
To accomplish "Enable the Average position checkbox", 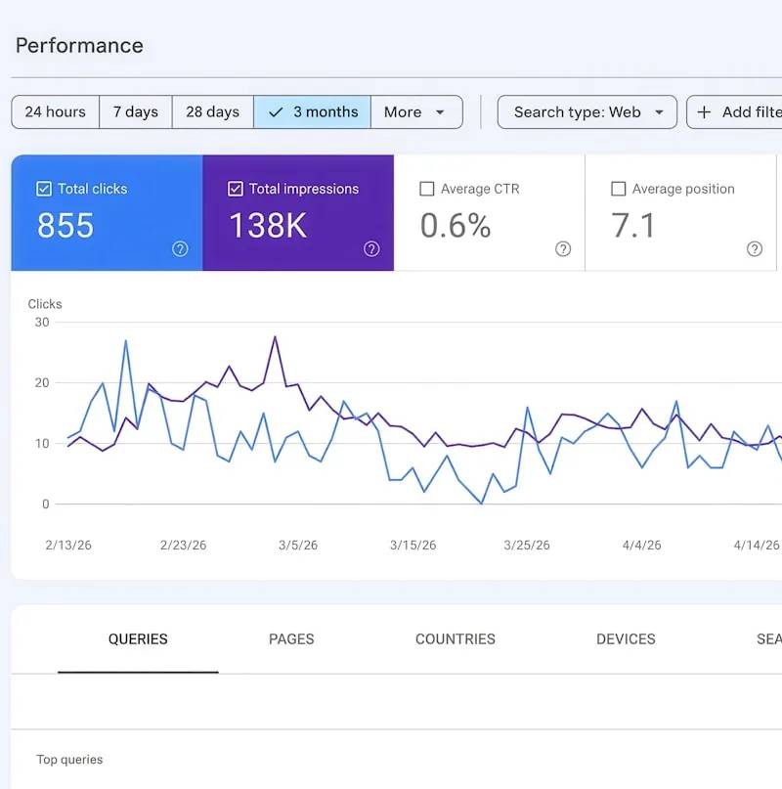I will click(x=618, y=189).
